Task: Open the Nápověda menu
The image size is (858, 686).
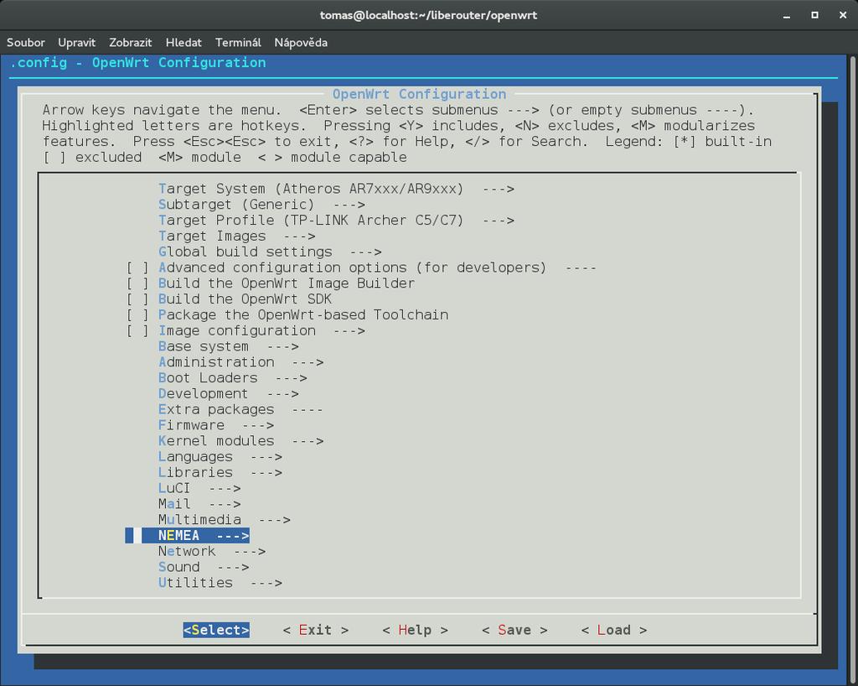Action: (301, 42)
